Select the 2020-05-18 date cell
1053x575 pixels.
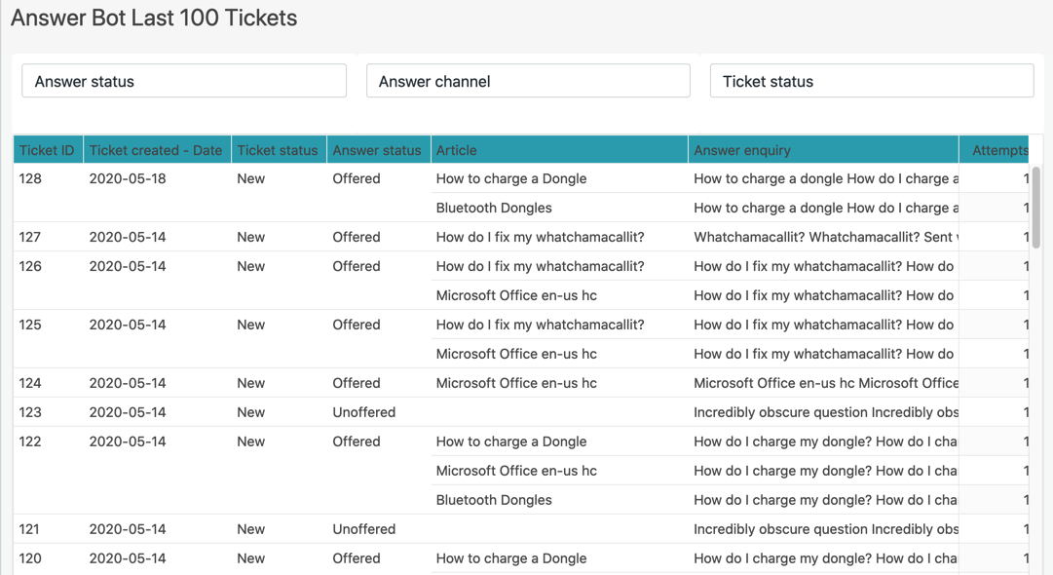coord(128,178)
